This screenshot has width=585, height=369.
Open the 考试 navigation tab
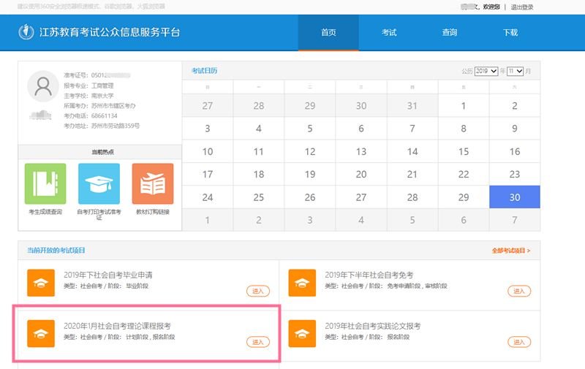coord(389,33)
